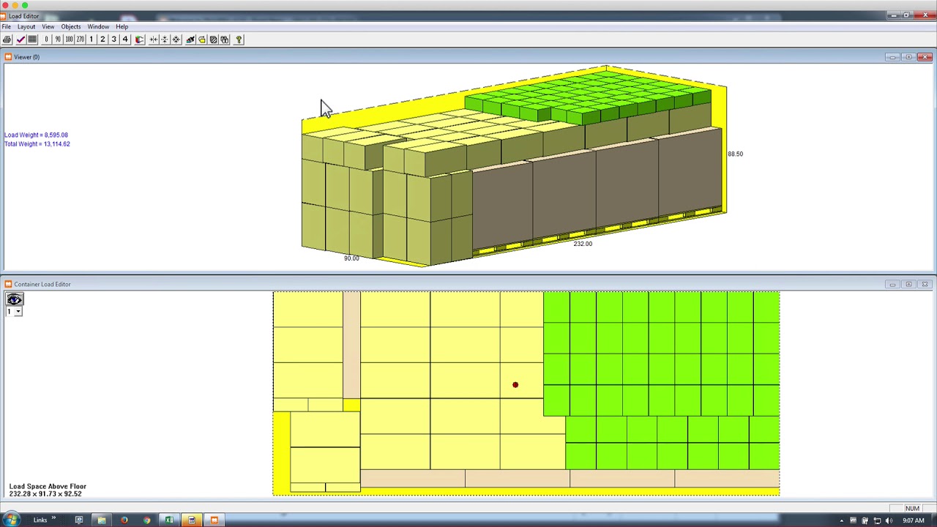
Task: Open the Help menu
Action: click(122, 26)
